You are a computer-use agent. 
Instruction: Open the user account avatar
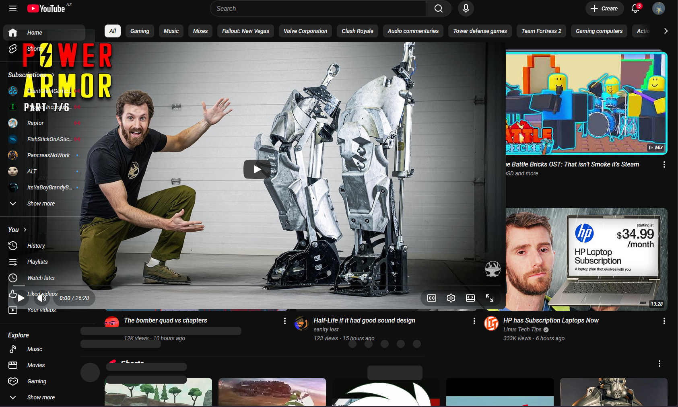(x=658, y=8)
